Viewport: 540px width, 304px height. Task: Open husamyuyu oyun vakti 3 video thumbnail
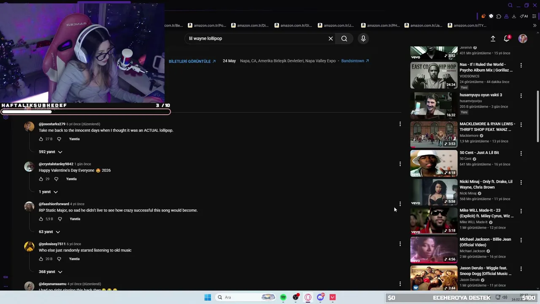(x=434, y=105)
